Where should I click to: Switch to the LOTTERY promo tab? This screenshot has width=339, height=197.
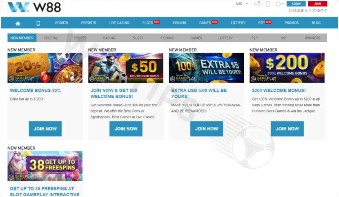(x=225, y=38)
